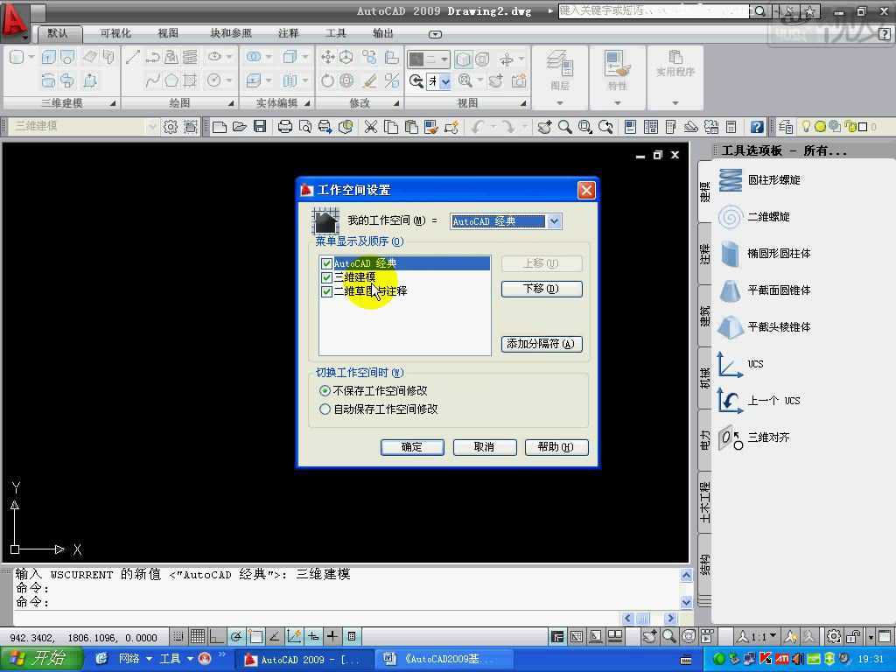Click the 取消 button
896x672 pixels.
click(x=485, y=447)
